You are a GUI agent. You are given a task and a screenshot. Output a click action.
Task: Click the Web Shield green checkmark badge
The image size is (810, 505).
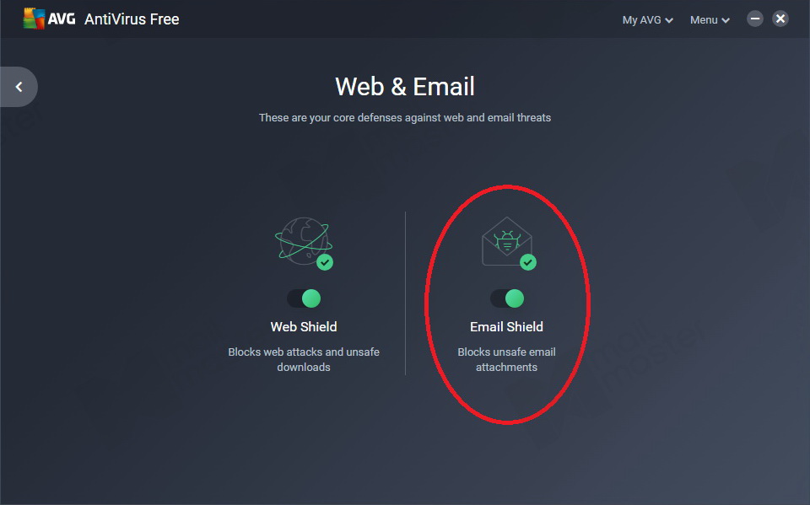click(325, 262)
